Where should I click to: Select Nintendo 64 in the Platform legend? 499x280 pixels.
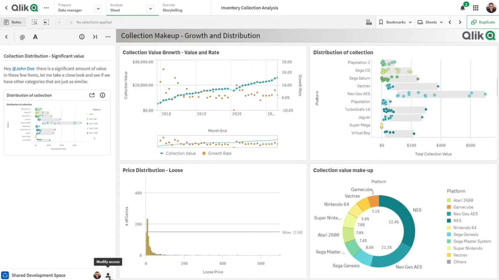[461, 228]
